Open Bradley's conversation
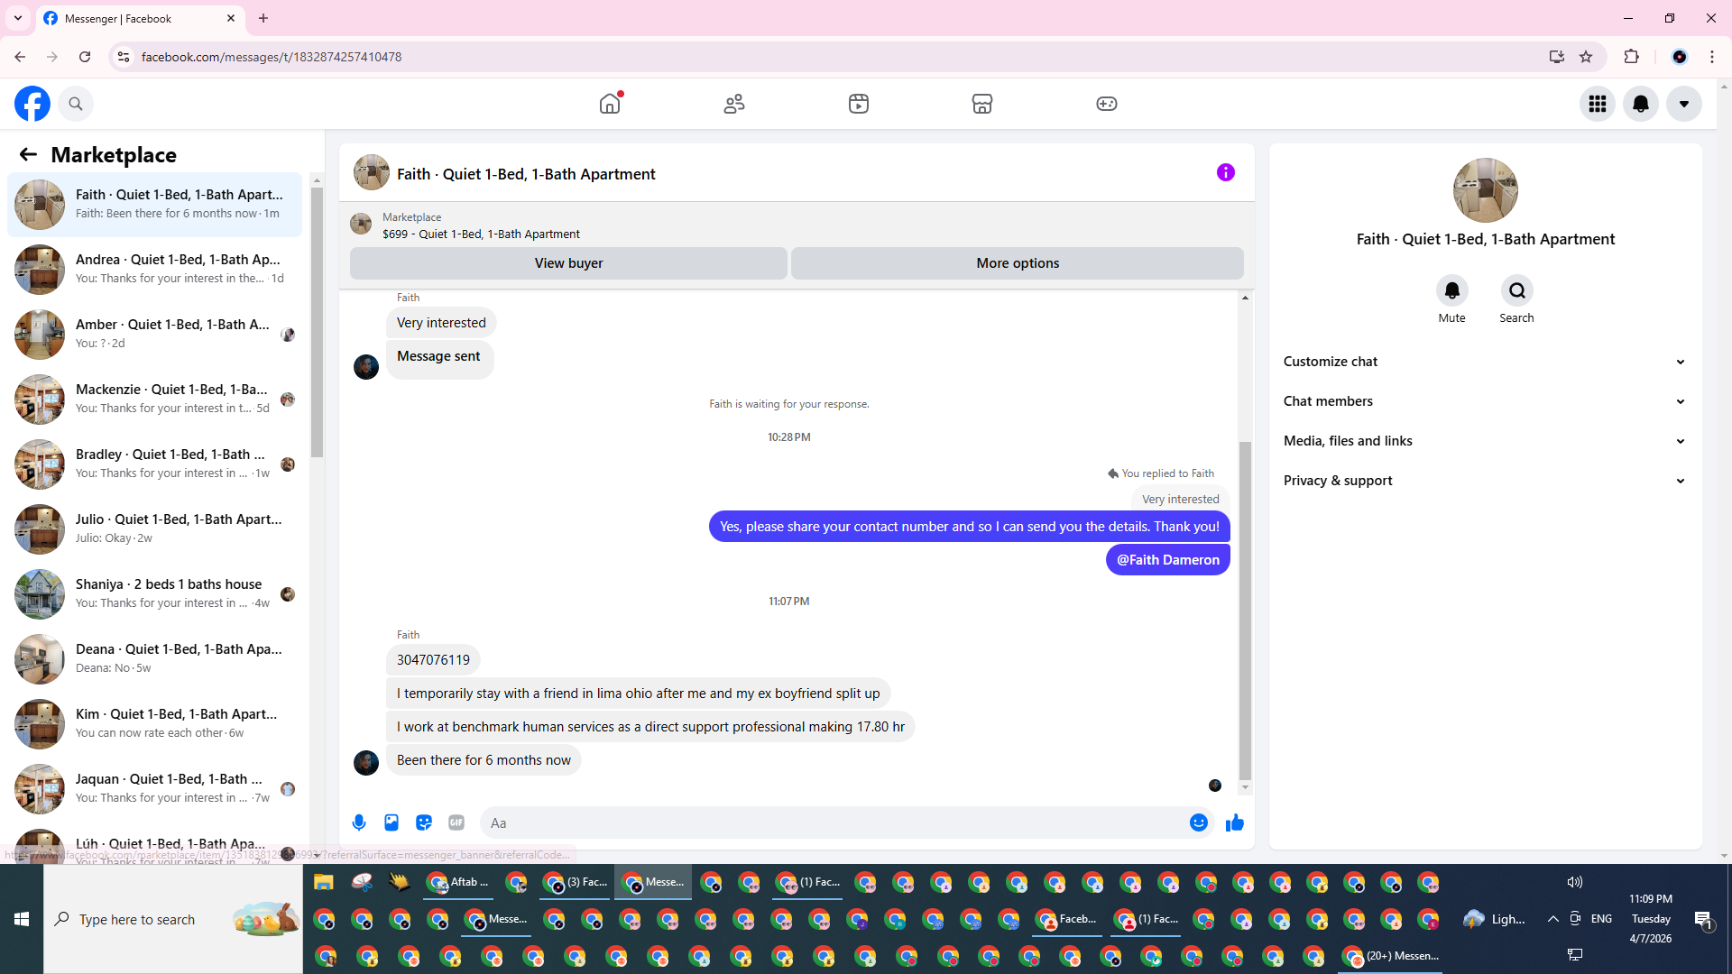Viewport: 1732px width, 974px height. (154, 464)
